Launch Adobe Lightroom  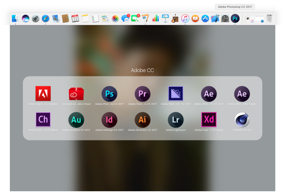[x=176, y=120]
